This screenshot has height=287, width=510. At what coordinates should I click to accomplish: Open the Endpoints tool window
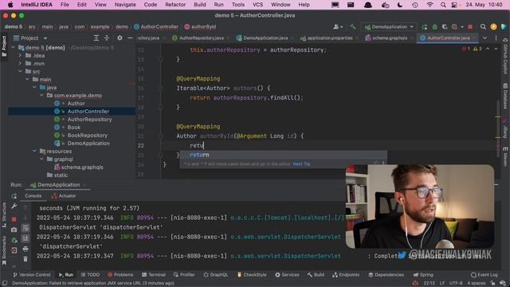(345, 275)
